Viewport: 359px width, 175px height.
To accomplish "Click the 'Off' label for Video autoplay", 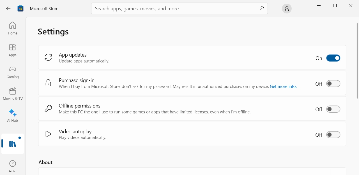I will [x=319, y=135].
